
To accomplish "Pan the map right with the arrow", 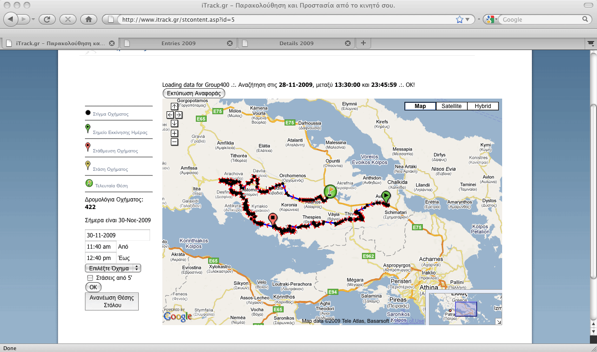I will [x=178, y=115].
